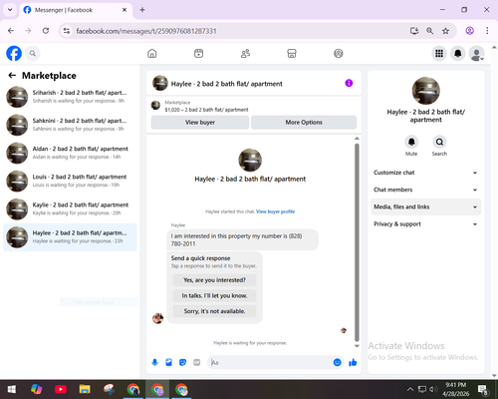Mute this conversation with the bell icon

[411, 142]
